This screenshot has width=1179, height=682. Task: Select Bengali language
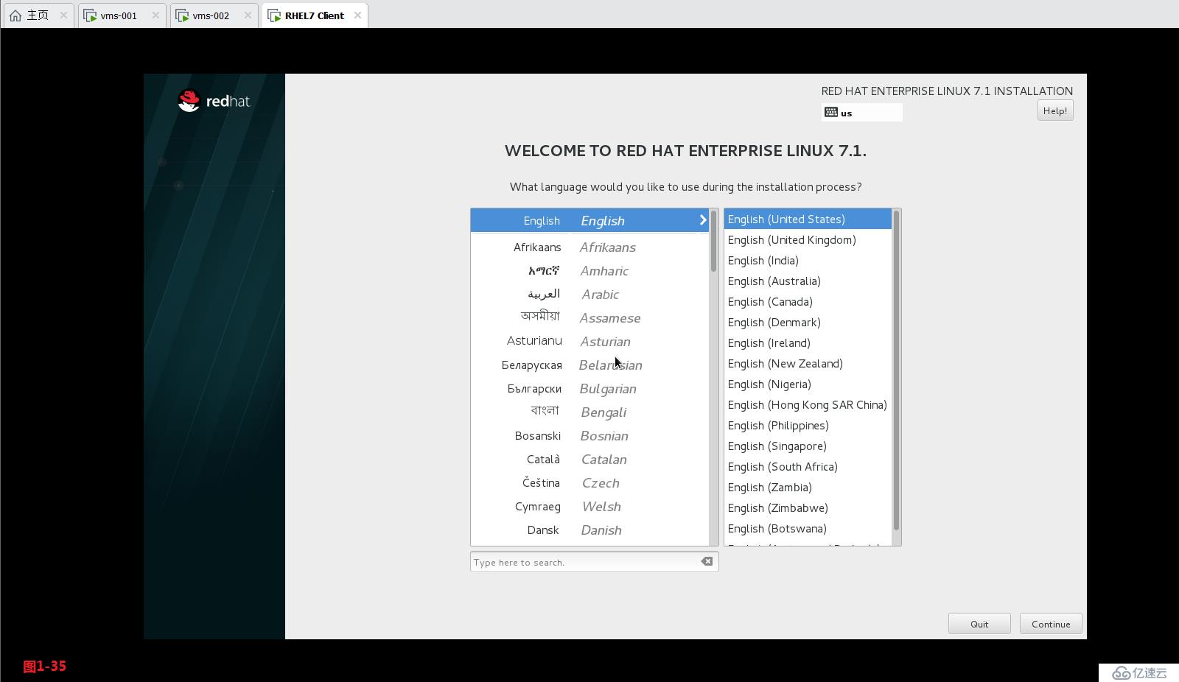pos(589,412)
